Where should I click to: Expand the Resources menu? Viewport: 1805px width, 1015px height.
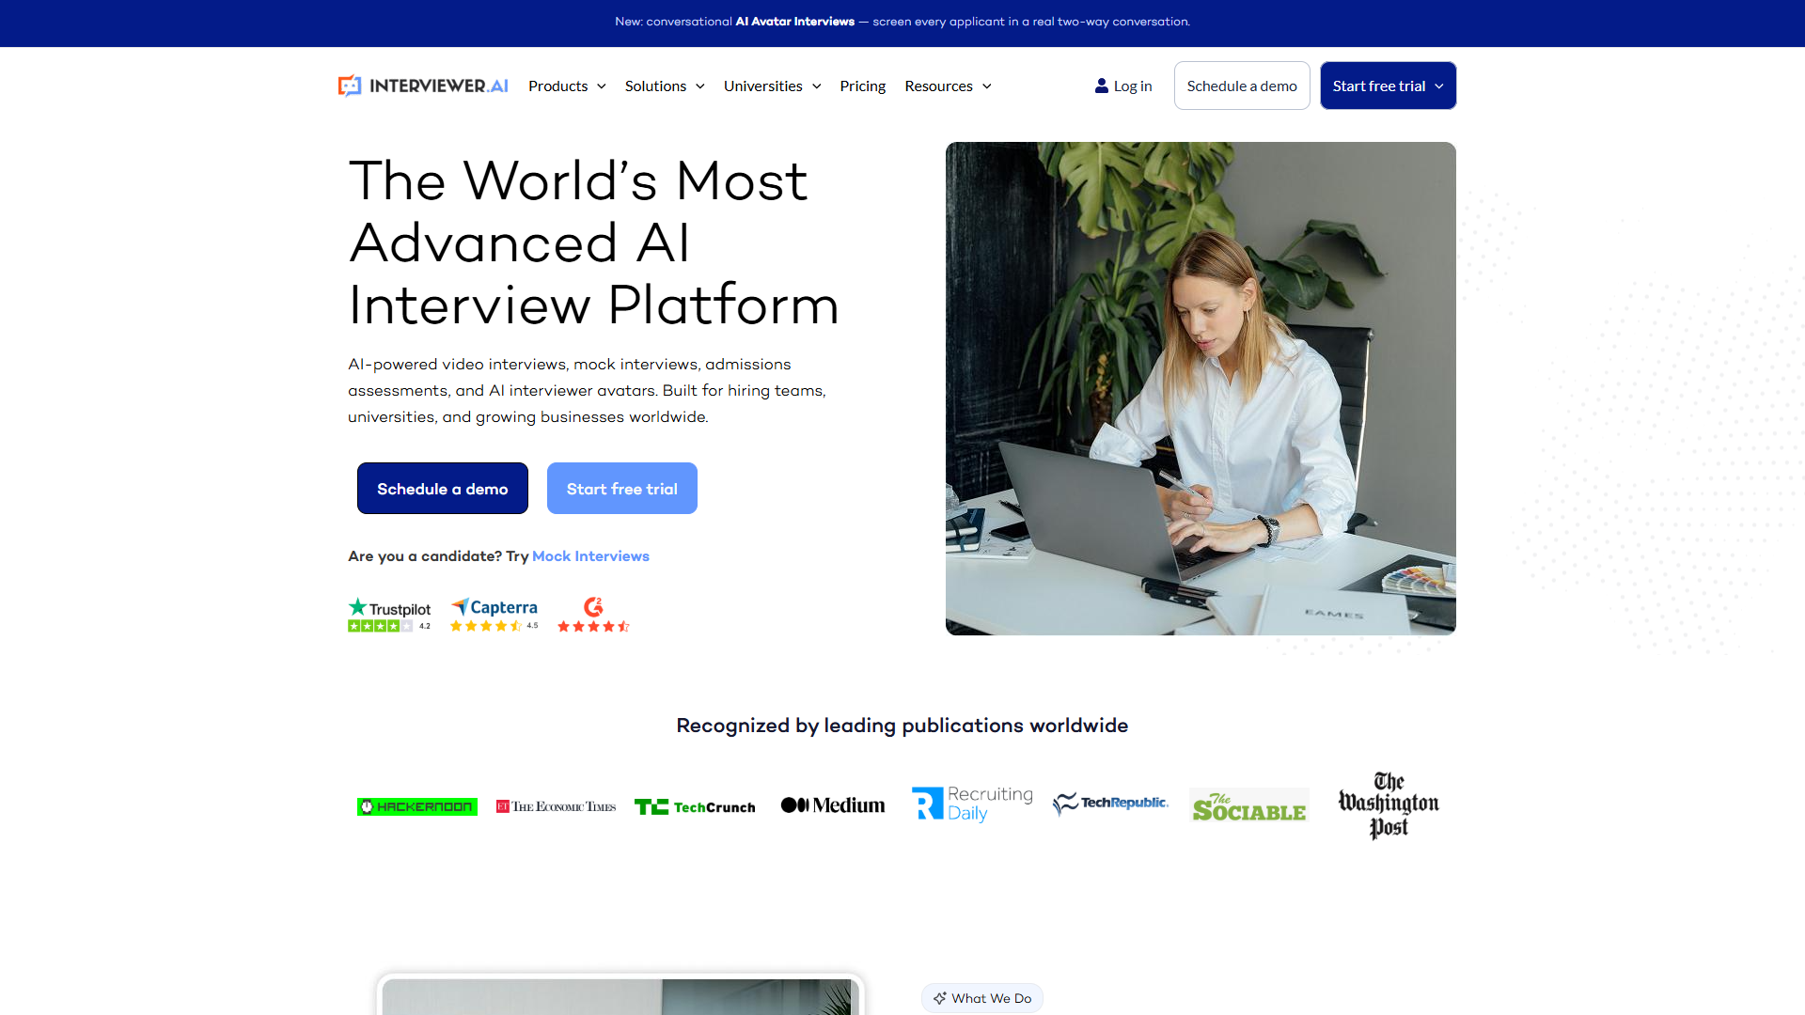pos(948,86)
